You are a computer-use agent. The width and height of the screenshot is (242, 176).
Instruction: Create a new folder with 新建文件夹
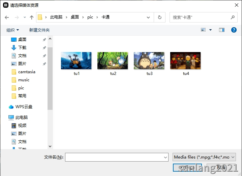tap(39, 30)
